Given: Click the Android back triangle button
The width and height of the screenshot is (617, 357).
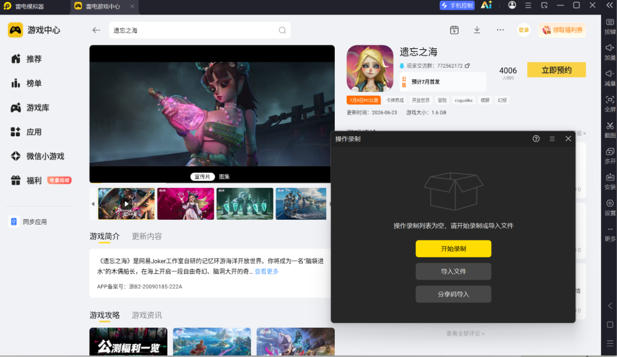Looking at the screenshot, I should point(610,306).
